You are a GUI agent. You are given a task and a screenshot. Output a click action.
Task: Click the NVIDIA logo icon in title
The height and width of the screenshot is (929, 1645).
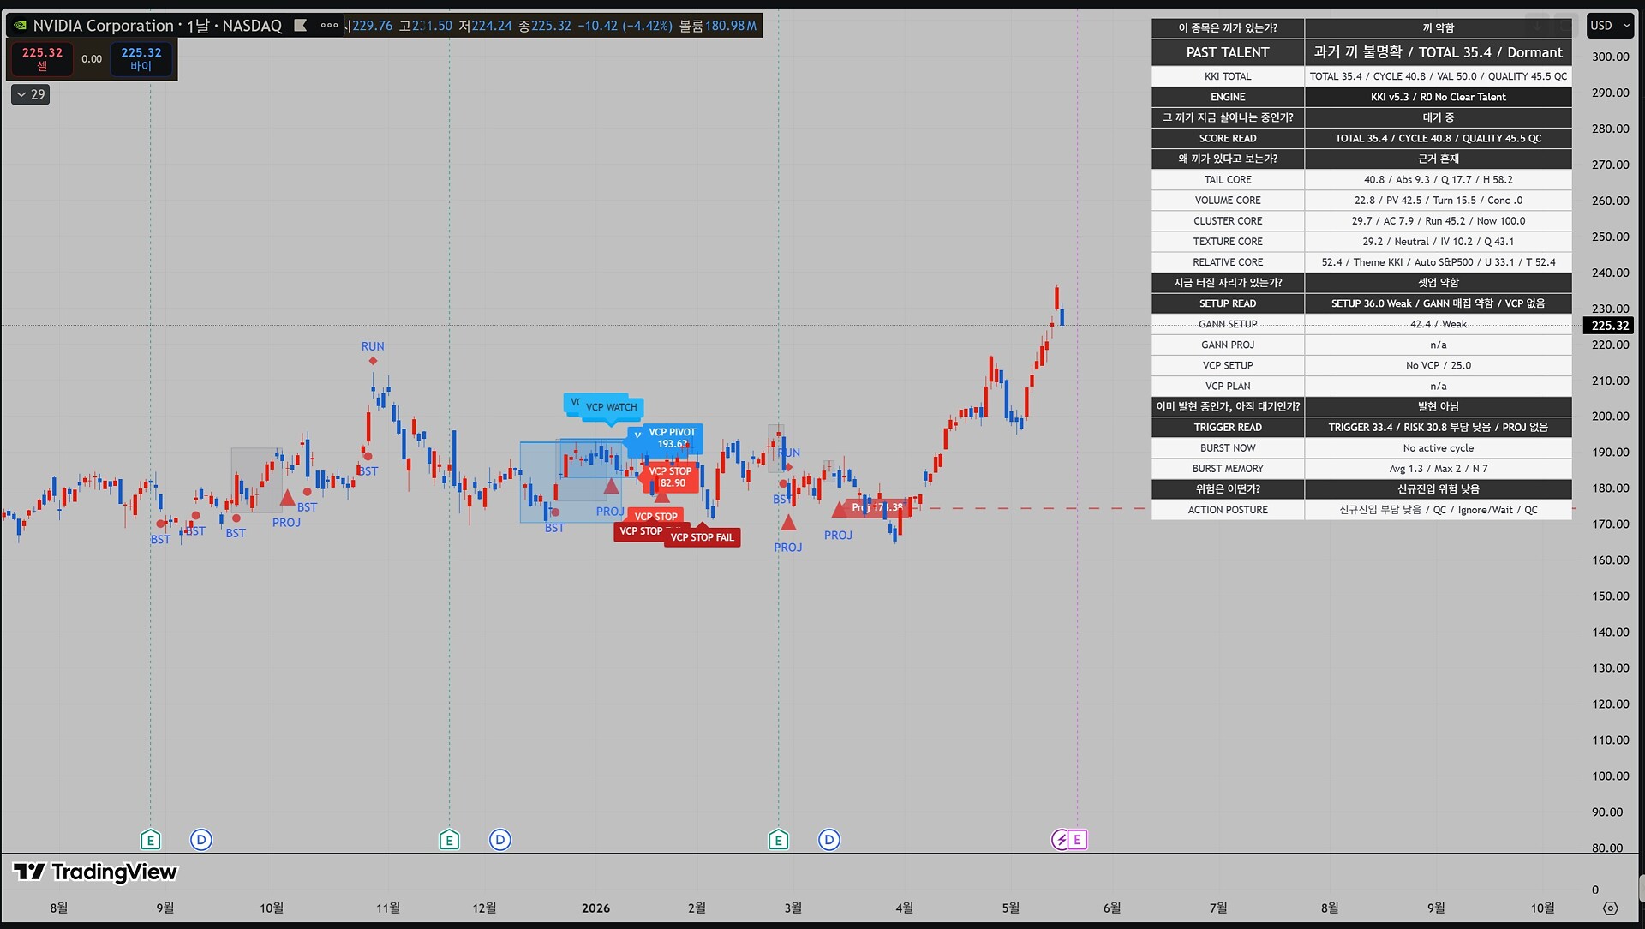(x=20, y=26)
